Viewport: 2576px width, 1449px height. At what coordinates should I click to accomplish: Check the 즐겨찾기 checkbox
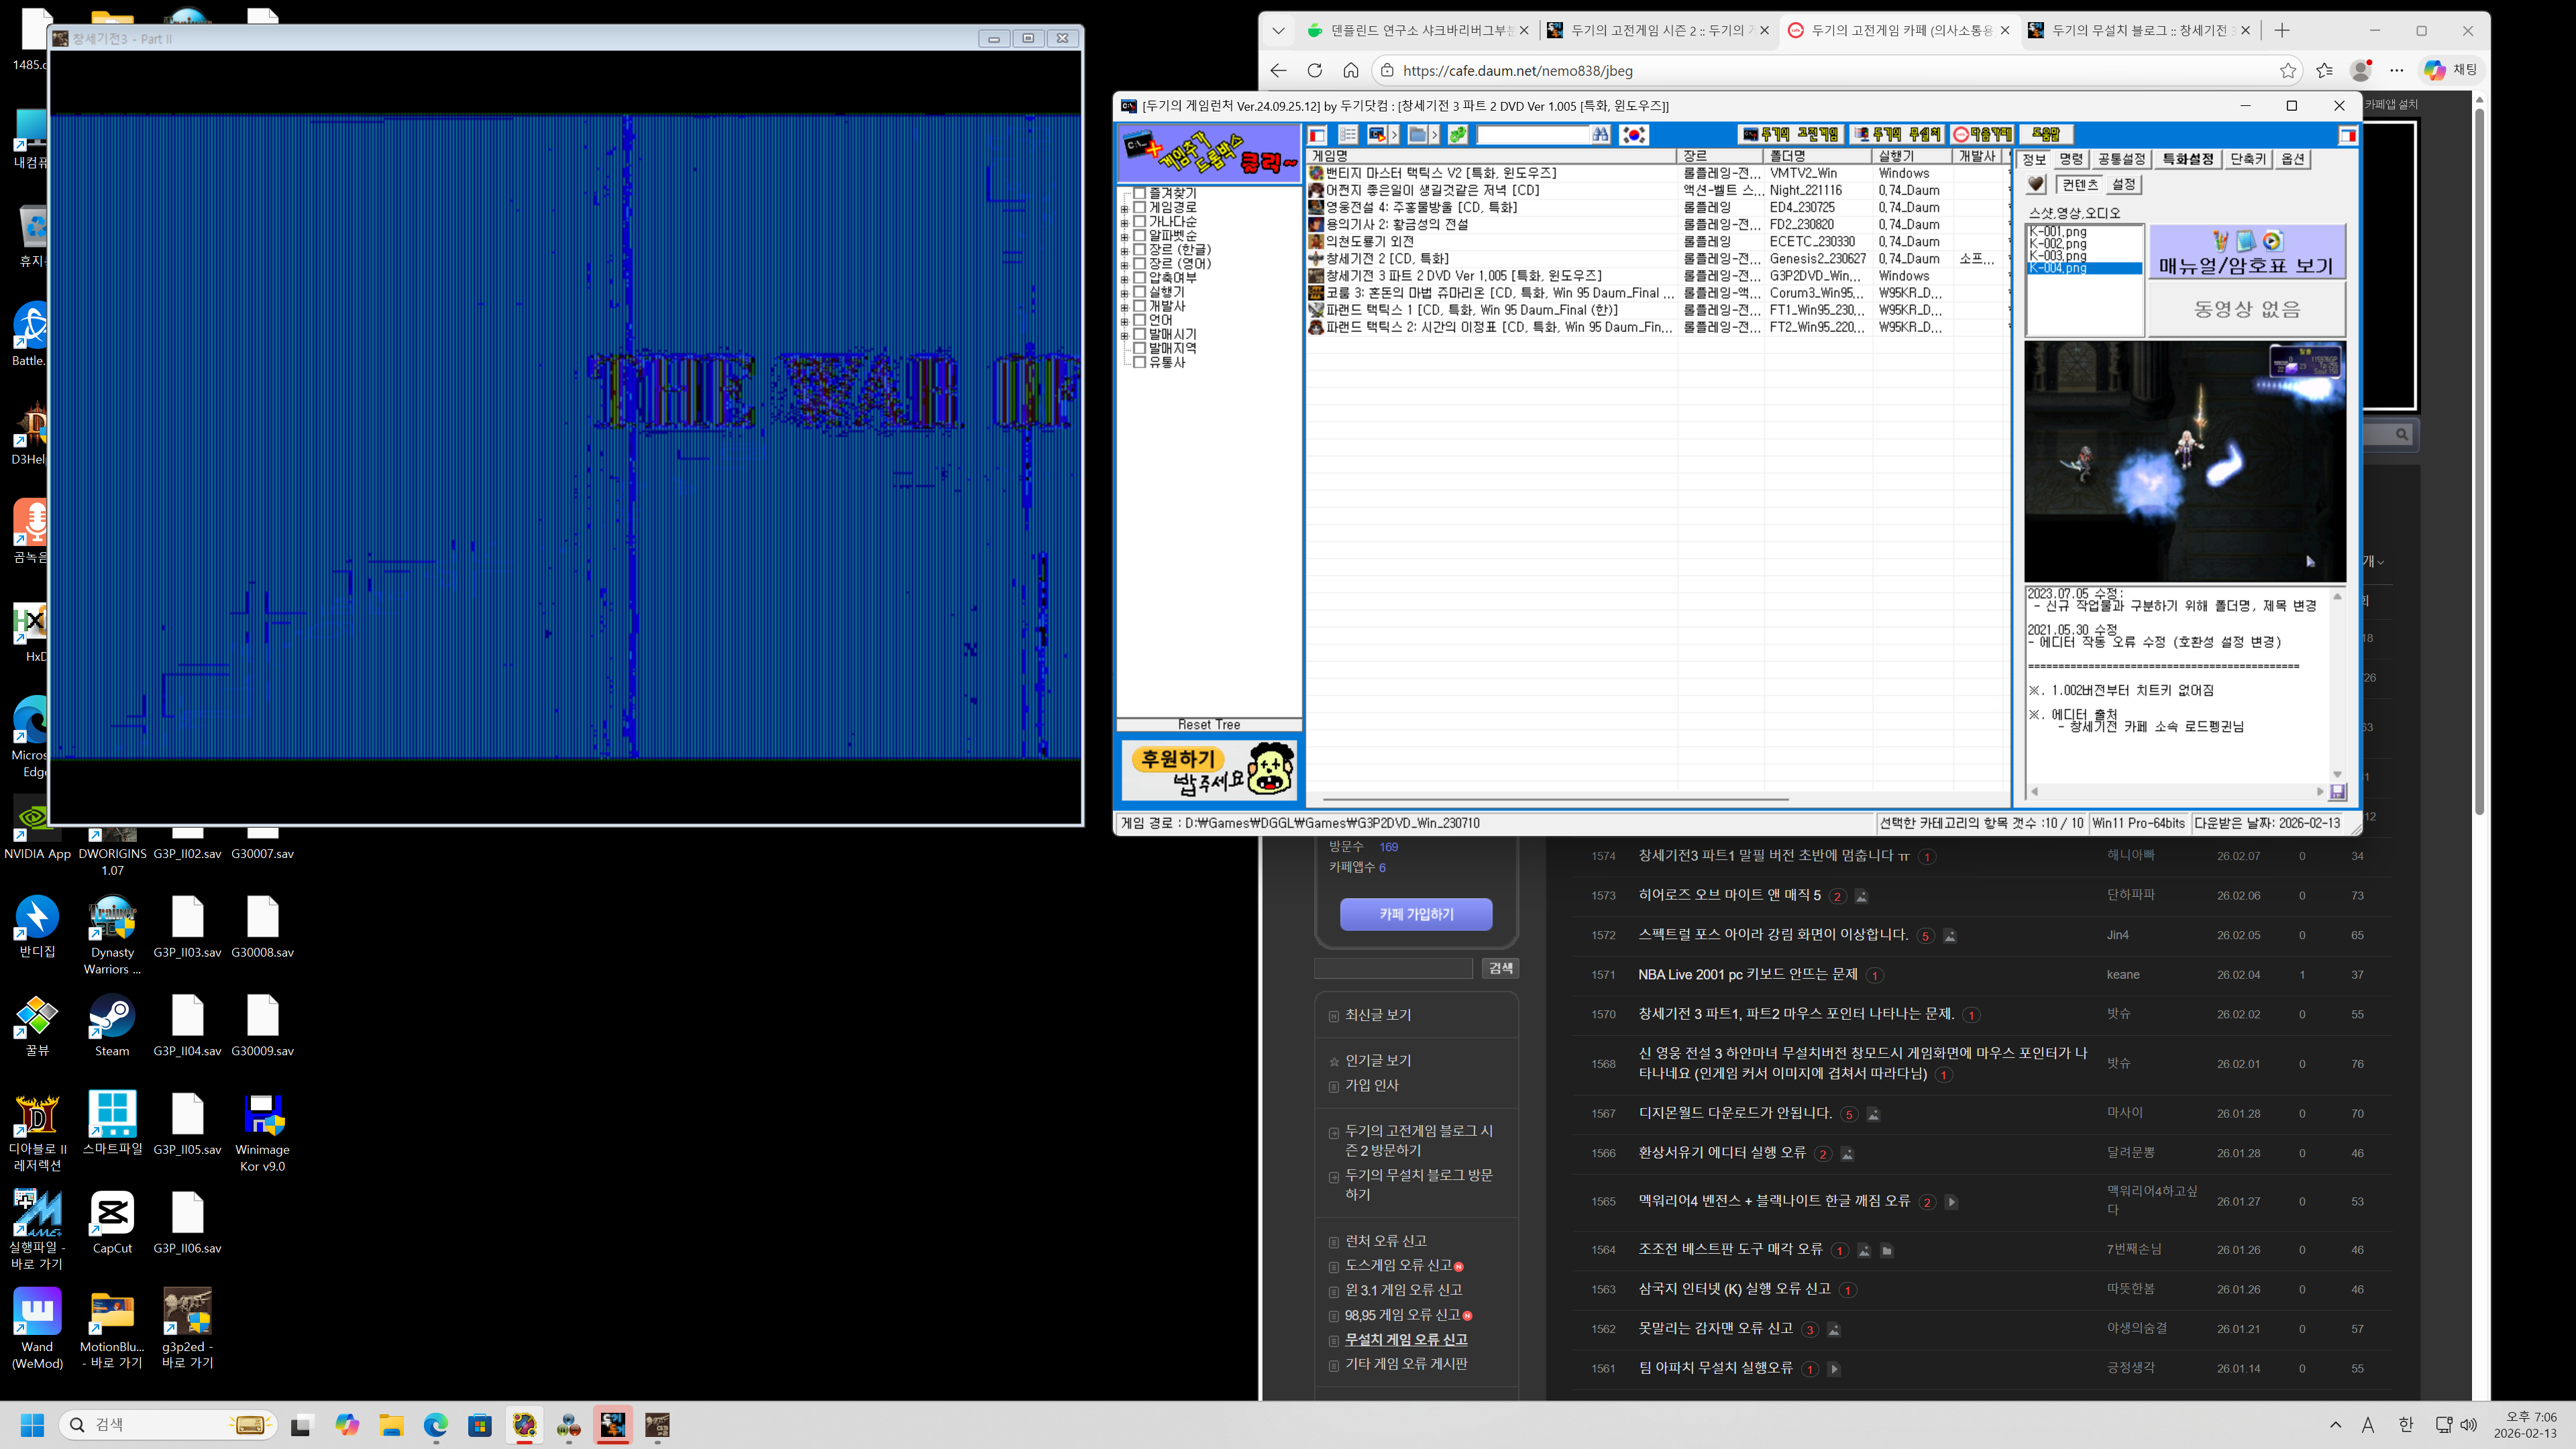[1139, 193]
